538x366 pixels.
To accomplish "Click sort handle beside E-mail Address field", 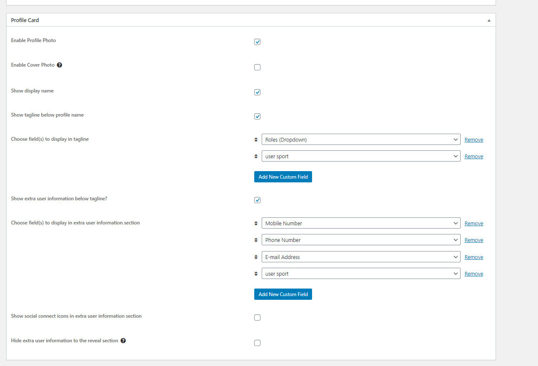I will click(256, 257).
